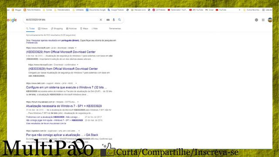Open Problemas com a atualização KB3033929 sublink
Image resolution: width=279 pixels, height=157 pixels.
[x=53, y=117]
